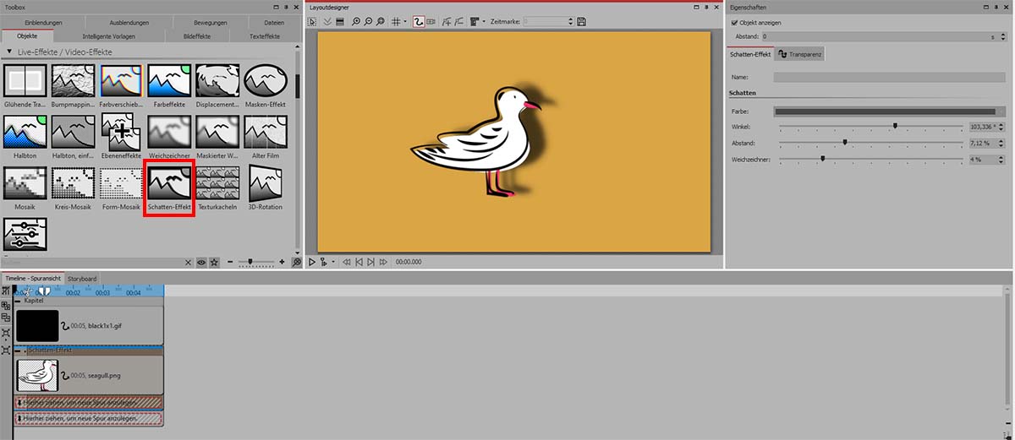Clear the Toolbox search with X
This screenshot has height=440, width=1015.
click(x=189, y=263)
